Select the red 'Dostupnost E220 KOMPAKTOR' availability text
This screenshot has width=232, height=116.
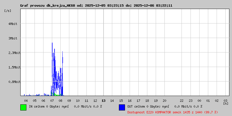[173, 112]
